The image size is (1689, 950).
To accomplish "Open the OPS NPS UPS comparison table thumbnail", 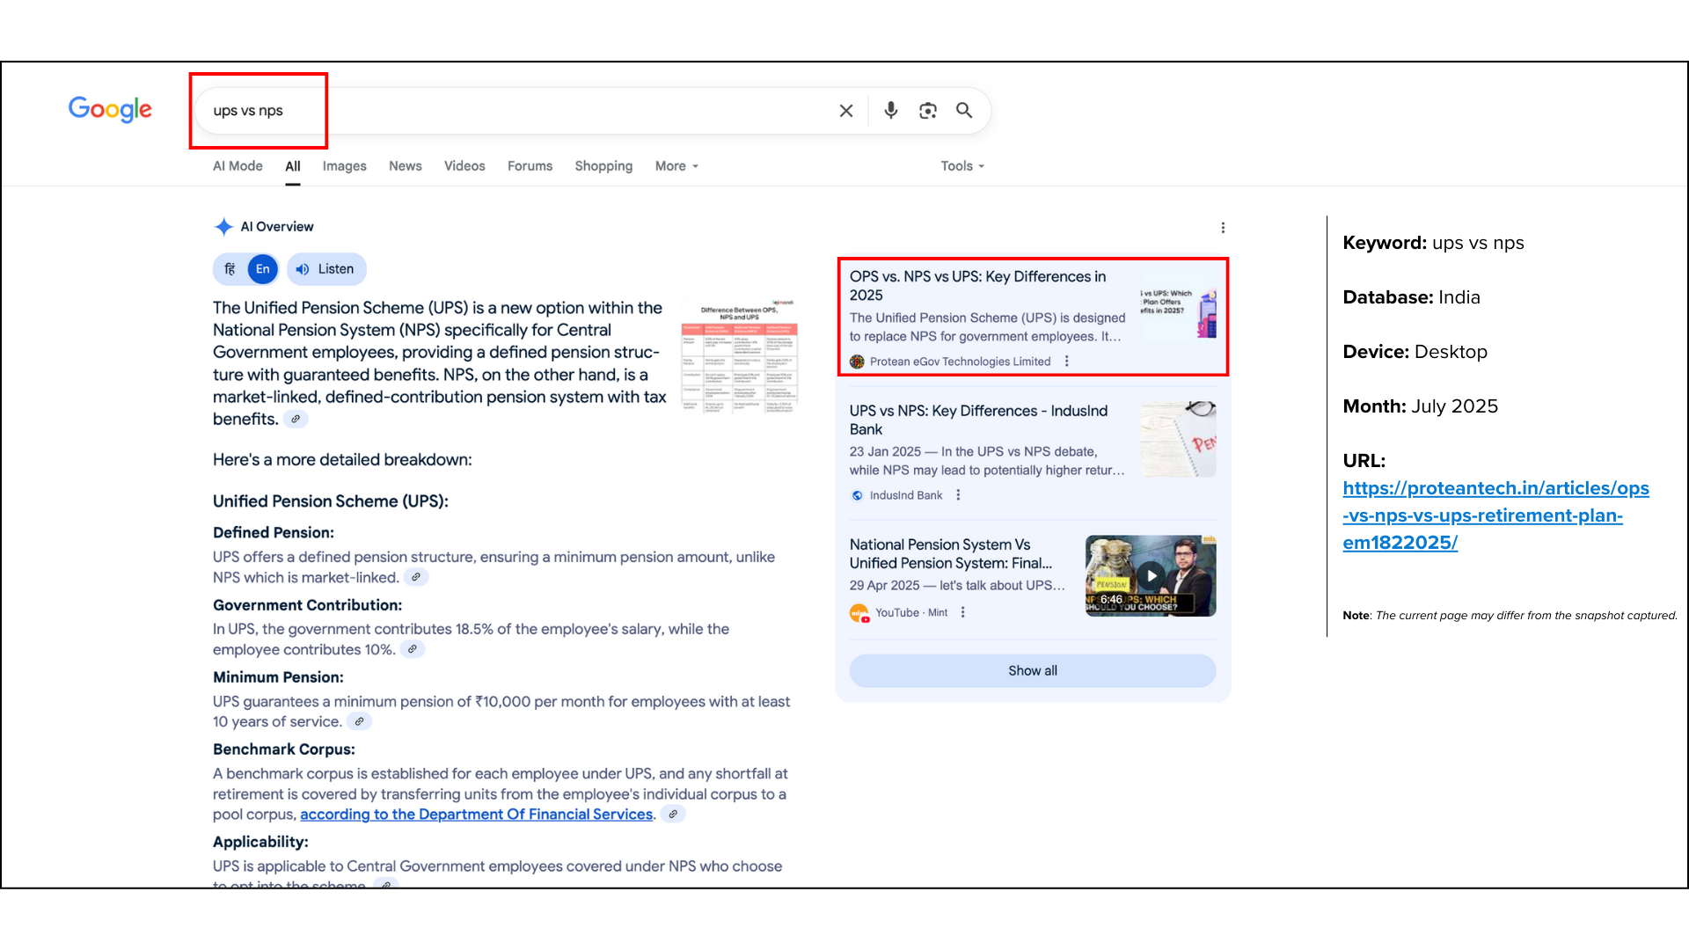I will [740, 356].
